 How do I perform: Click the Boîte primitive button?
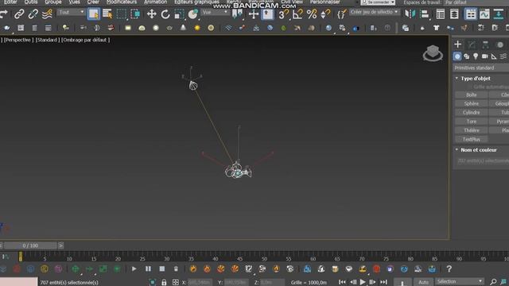472,95
